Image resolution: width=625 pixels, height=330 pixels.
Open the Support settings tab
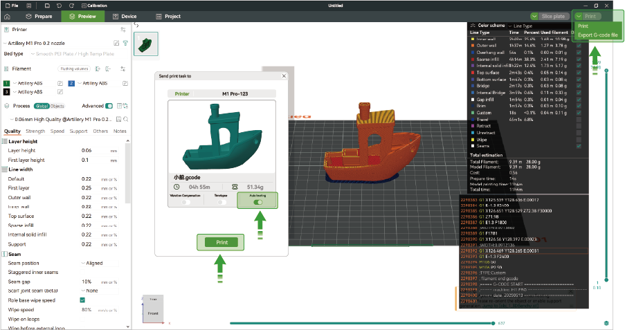point(78,131)
